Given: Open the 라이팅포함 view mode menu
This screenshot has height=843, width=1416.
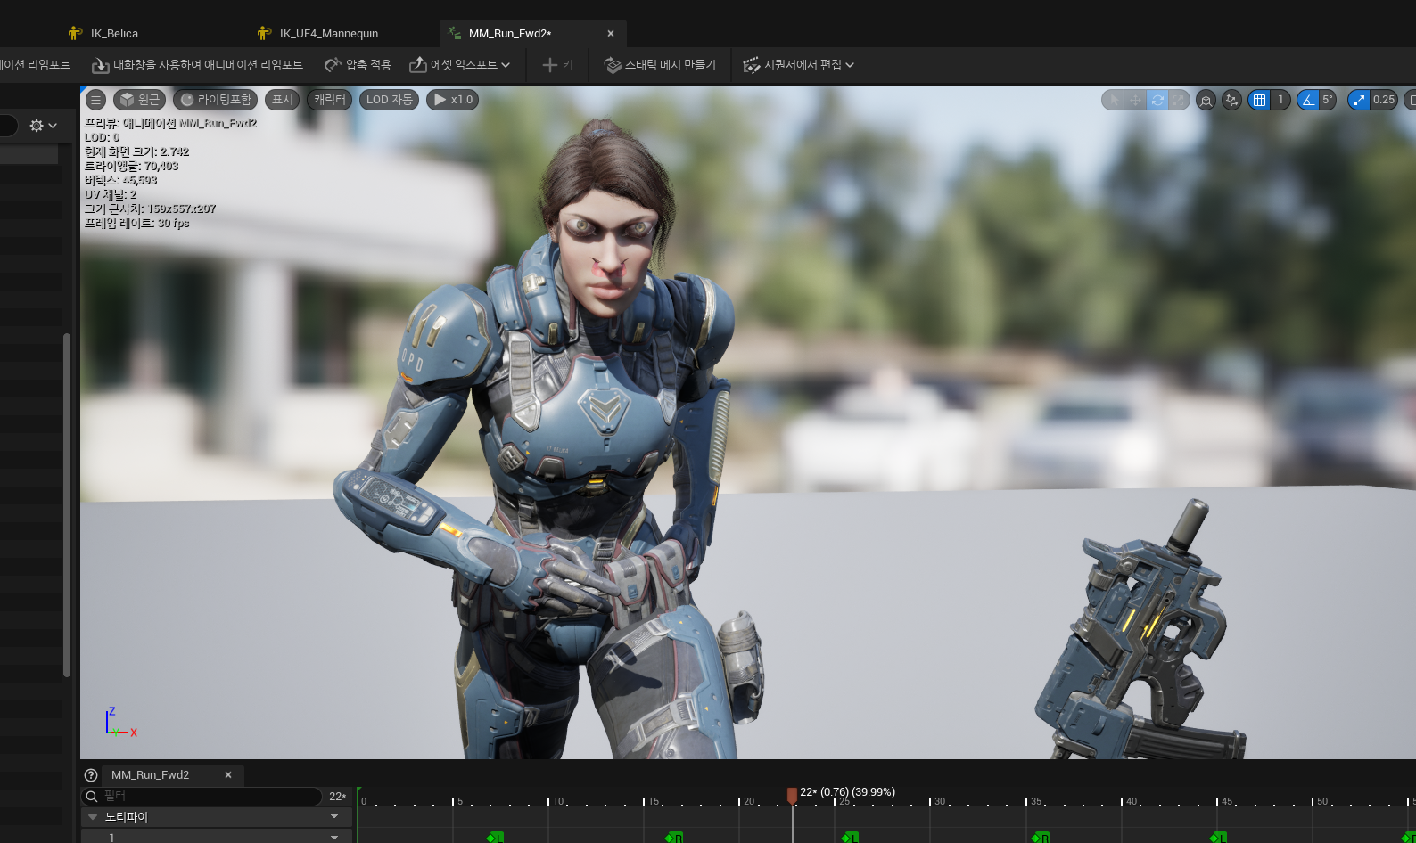Looking at the screenshot, I should pos(216,100).
